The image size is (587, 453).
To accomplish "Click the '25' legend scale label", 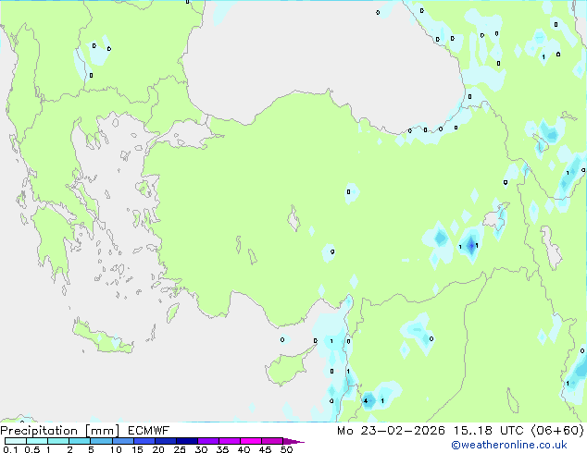I will click(180, 449).
